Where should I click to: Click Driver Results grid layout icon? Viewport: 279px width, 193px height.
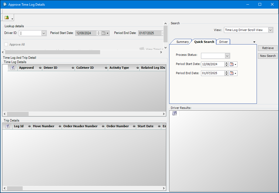tap(175, 113)
